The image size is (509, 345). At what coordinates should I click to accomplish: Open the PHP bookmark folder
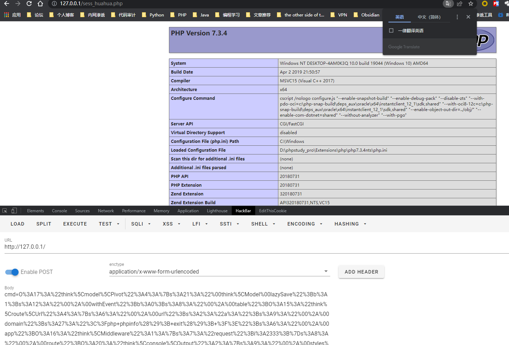[178, 15]
